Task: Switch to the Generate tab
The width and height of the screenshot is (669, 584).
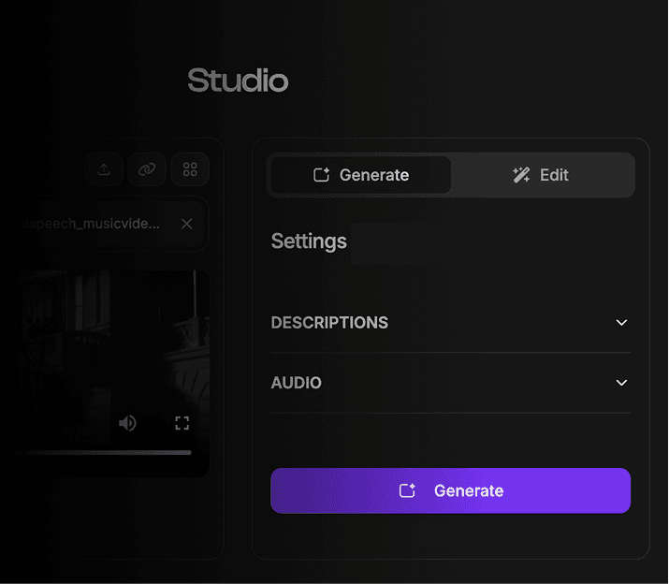Action: coord(361,175)
